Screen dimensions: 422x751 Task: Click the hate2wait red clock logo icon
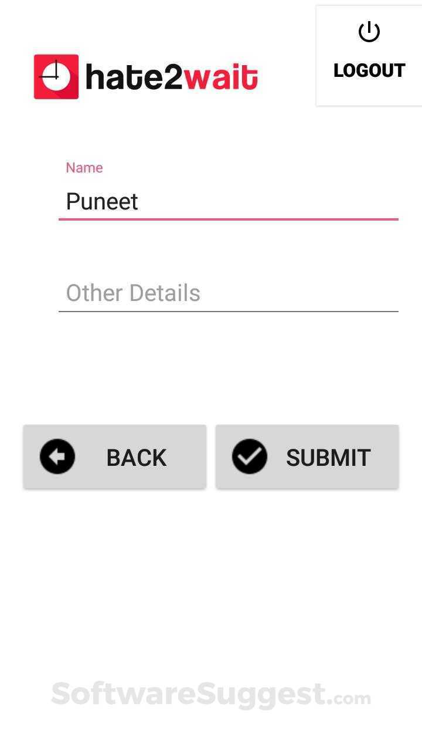(56, 77)
